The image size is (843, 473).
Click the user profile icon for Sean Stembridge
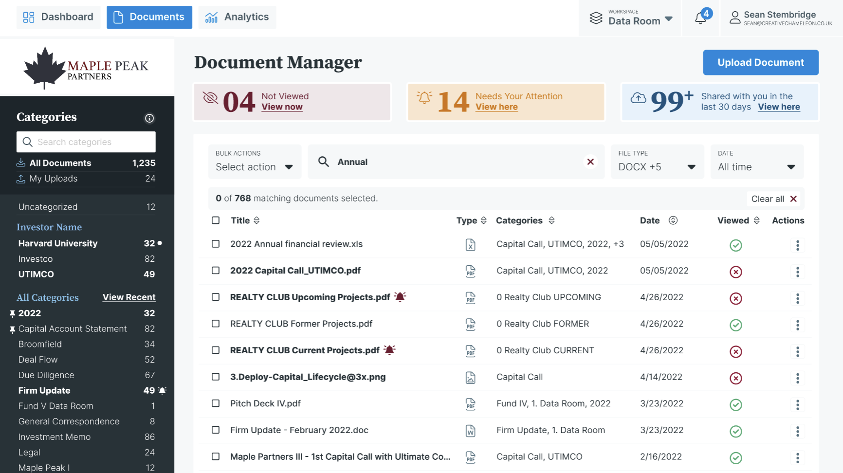tap(735, 18)
